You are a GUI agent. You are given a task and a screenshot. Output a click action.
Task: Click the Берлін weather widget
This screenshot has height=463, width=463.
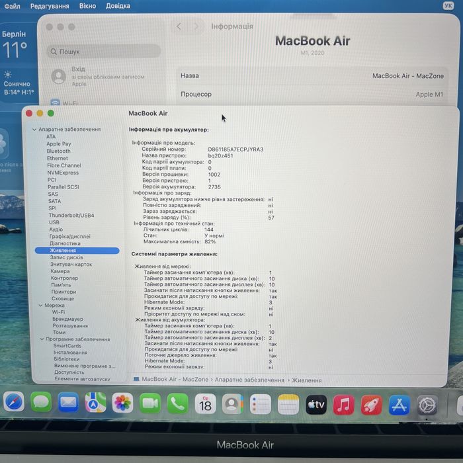(18, 63)
